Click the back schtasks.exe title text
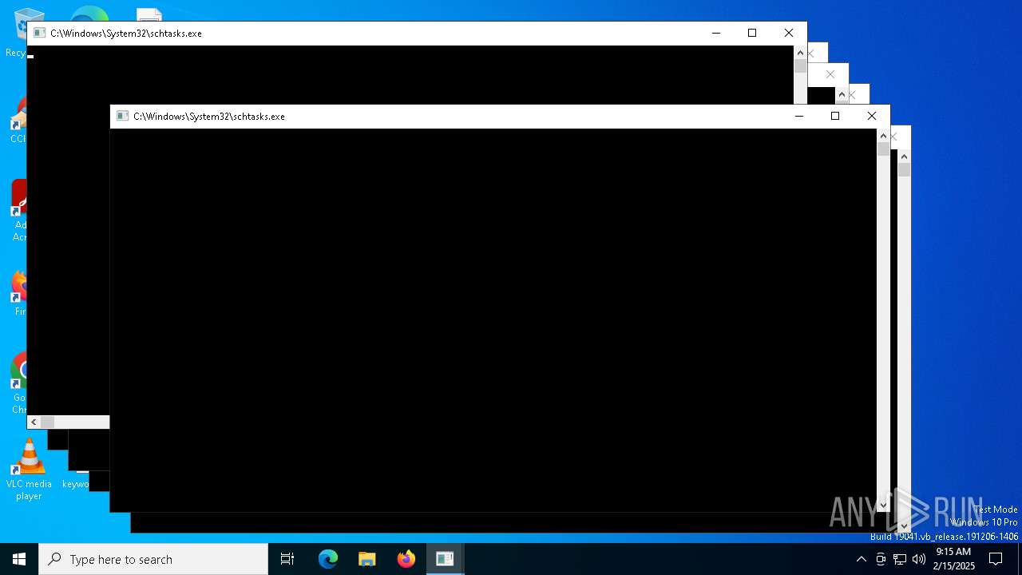 point(126,33)
